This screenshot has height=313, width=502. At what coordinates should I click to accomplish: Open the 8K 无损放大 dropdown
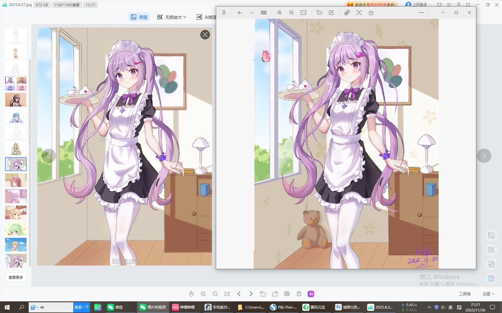point(171,17)
